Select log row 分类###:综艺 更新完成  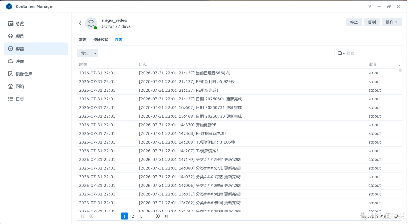pyautogui.click(x=239, y=177)
